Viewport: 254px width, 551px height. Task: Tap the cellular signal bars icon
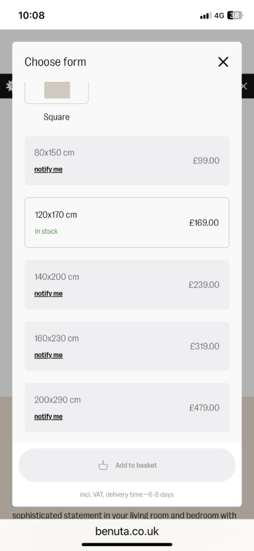pos(206,16)
